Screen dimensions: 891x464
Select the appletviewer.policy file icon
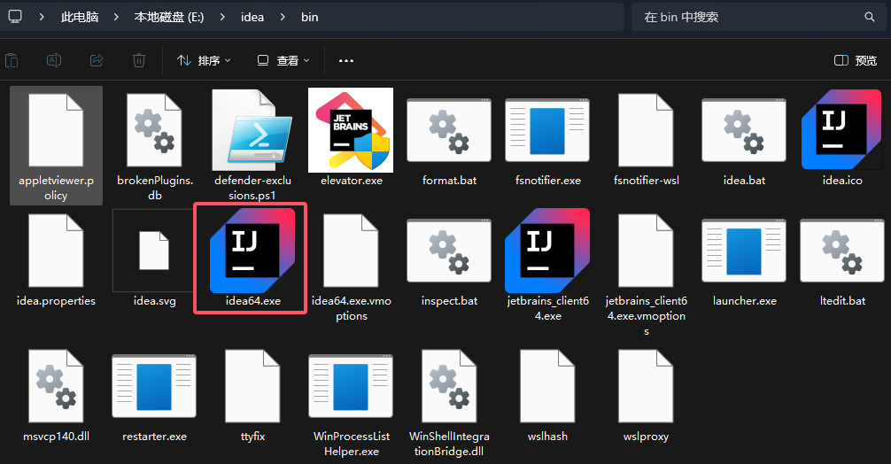point(56,130)
